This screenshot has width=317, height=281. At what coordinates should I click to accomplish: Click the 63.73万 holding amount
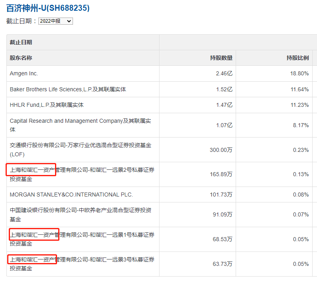(x=222, y=264)
